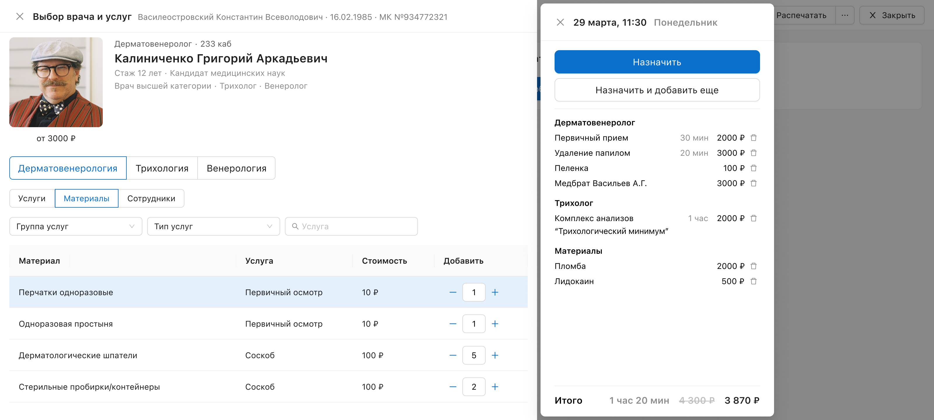Click the Назначить button
Screen dimensions: 934x420
point(657,62)
